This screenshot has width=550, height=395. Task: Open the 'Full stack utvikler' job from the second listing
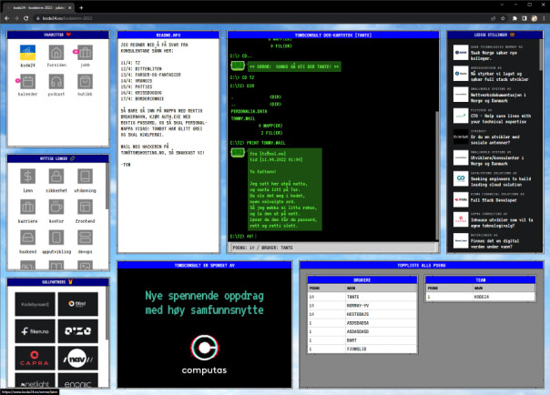pos(495,74)
